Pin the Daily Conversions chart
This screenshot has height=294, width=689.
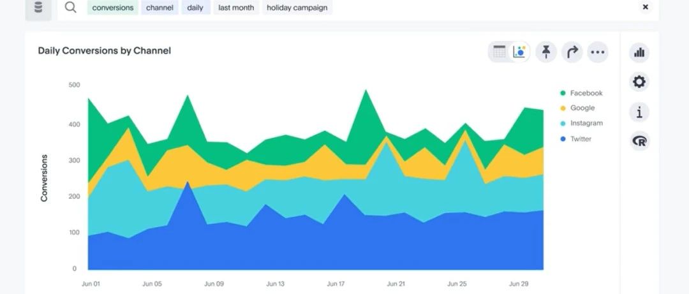(x=546, y=52)
